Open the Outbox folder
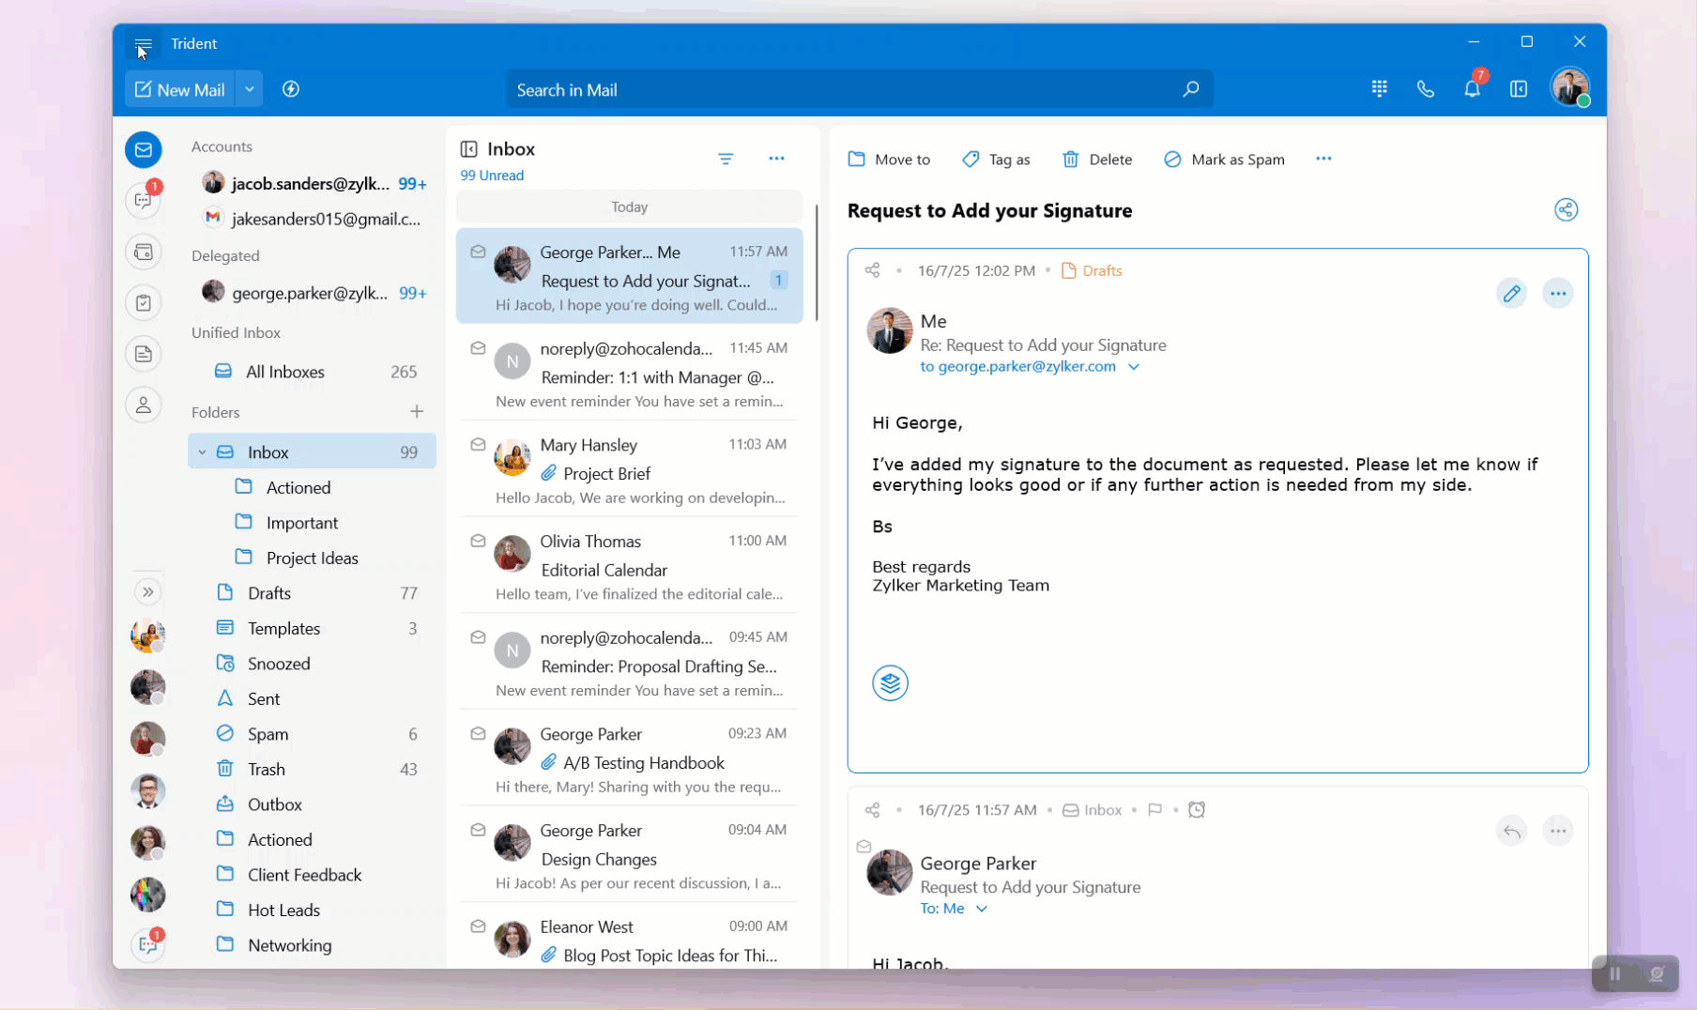Screen dimensions: 1697x1010 coord(313,804)
